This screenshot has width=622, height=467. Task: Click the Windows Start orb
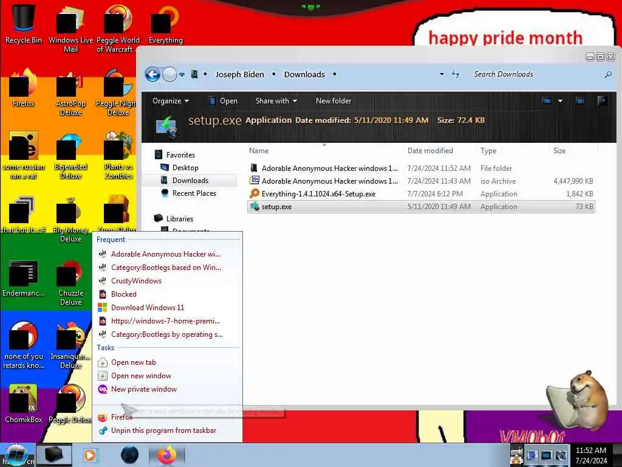click(x=15, y=455)
